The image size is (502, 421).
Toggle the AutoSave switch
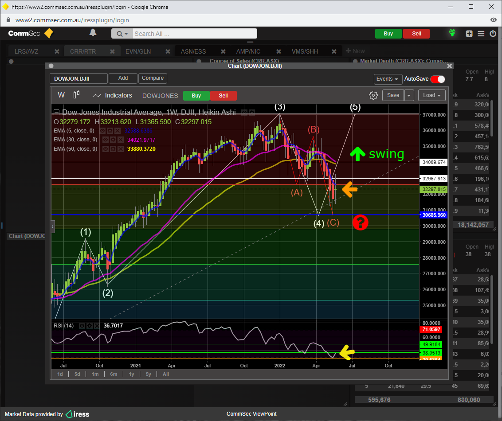coord(438,79)
